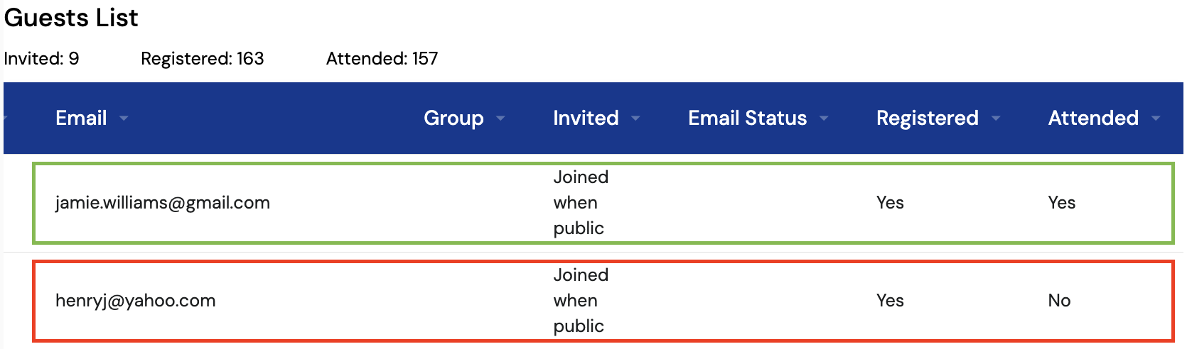This screenshot has width=1187, height=349.
Task: Click the Registered column sort arrow
Action: pyautogui.click(x=996, y=118)
